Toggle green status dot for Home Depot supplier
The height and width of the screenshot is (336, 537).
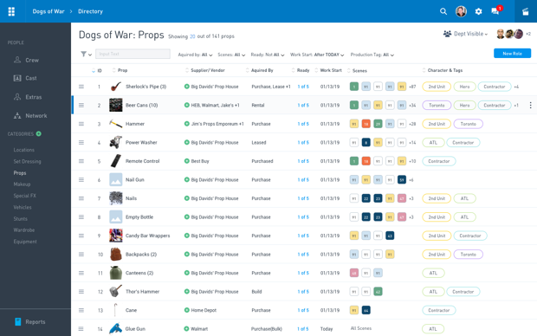186,310
